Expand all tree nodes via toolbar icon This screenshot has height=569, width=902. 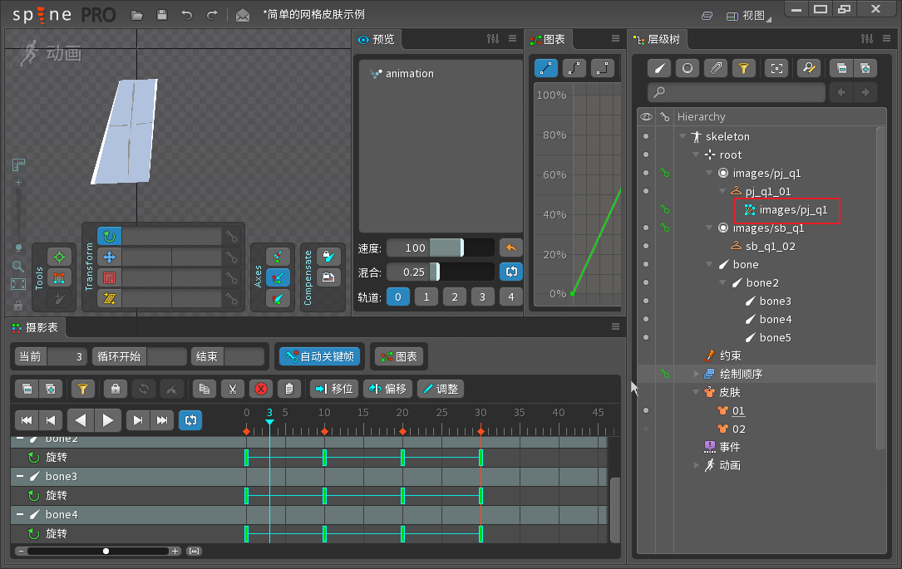[865, 68]
